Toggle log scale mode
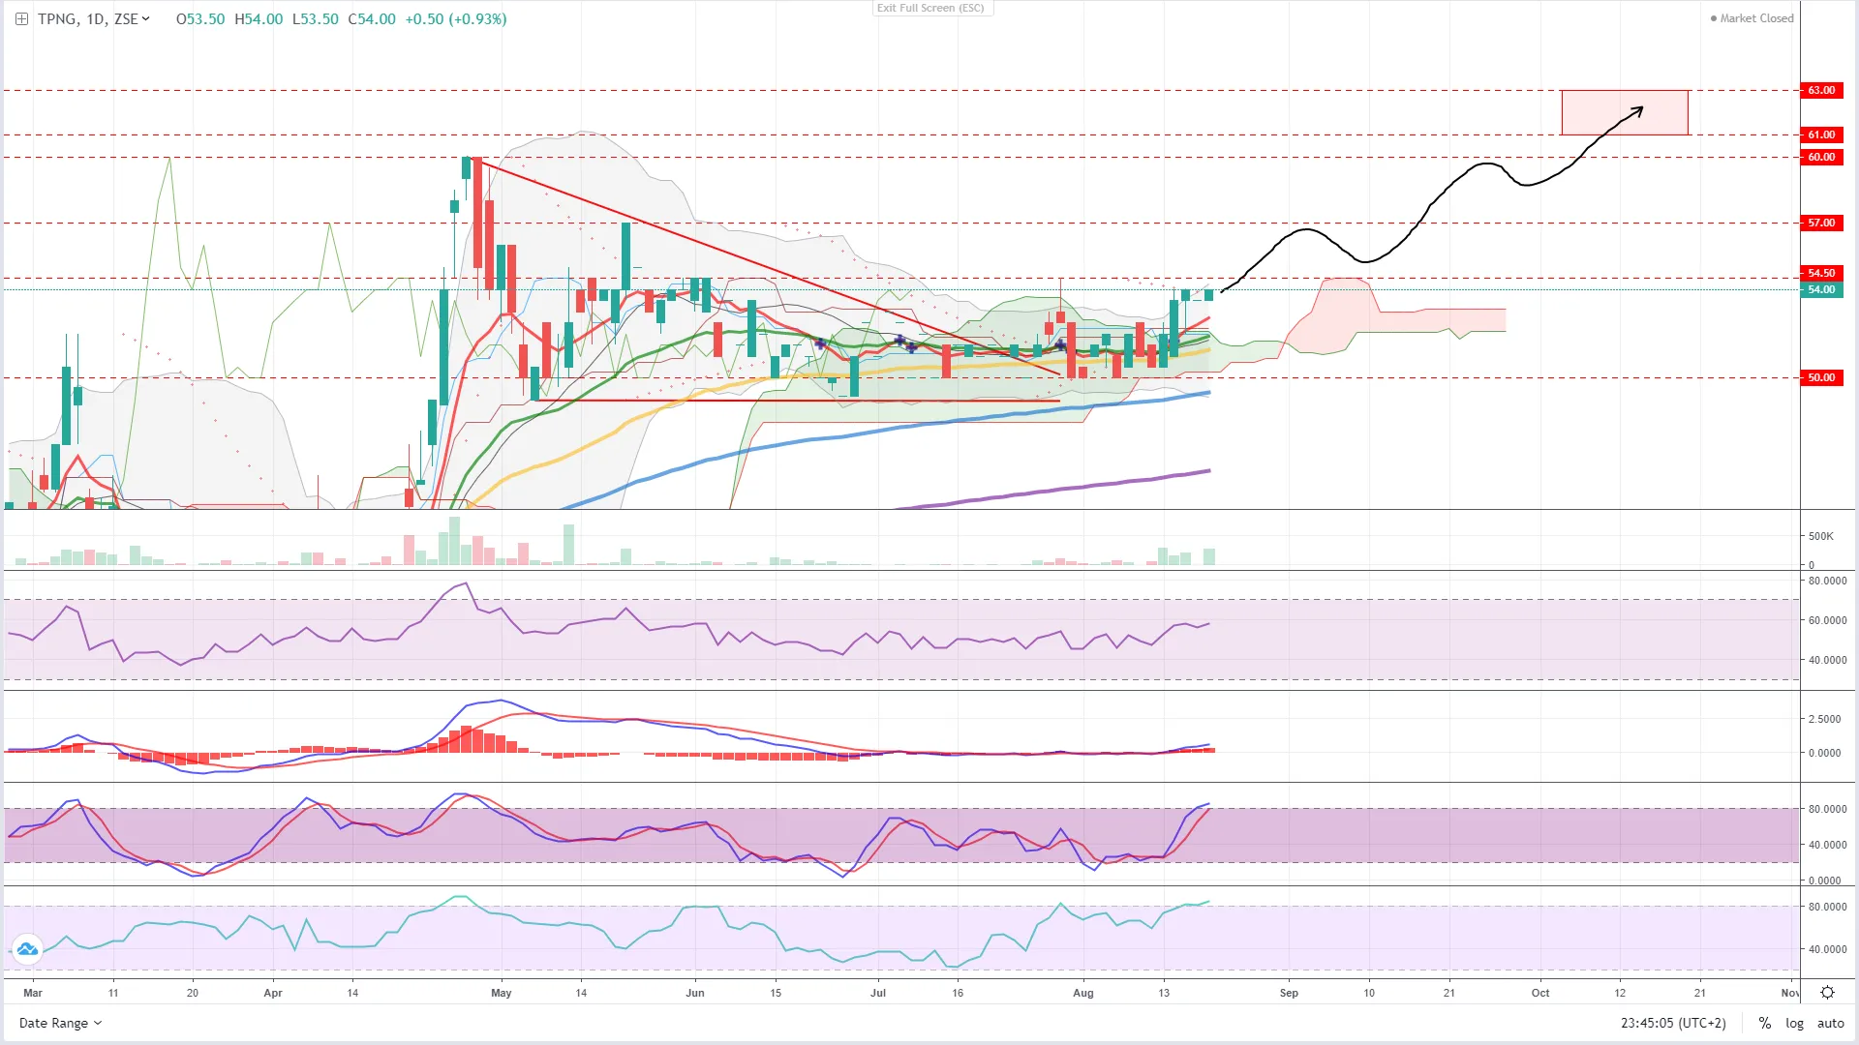The width and height of the screenshot is (1859, 1045). pyautogui.click(x=1794, y=1023)
